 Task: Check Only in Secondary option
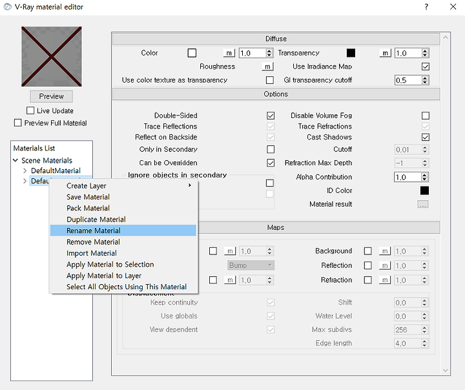point(271,149)
